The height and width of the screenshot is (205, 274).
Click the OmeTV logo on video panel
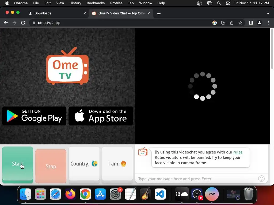(x=67, y=66)
